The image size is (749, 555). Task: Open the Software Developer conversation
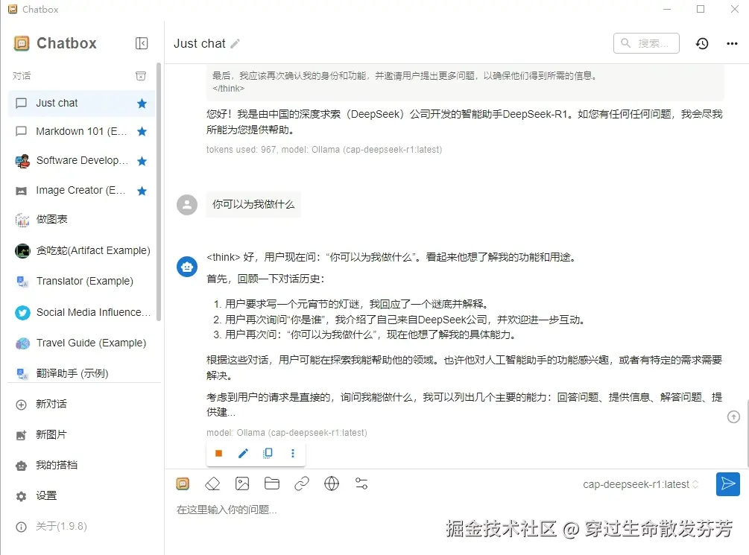[82, 161]
